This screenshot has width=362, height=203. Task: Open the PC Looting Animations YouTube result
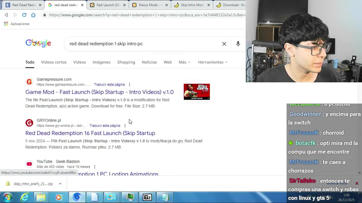coord(118,173)
